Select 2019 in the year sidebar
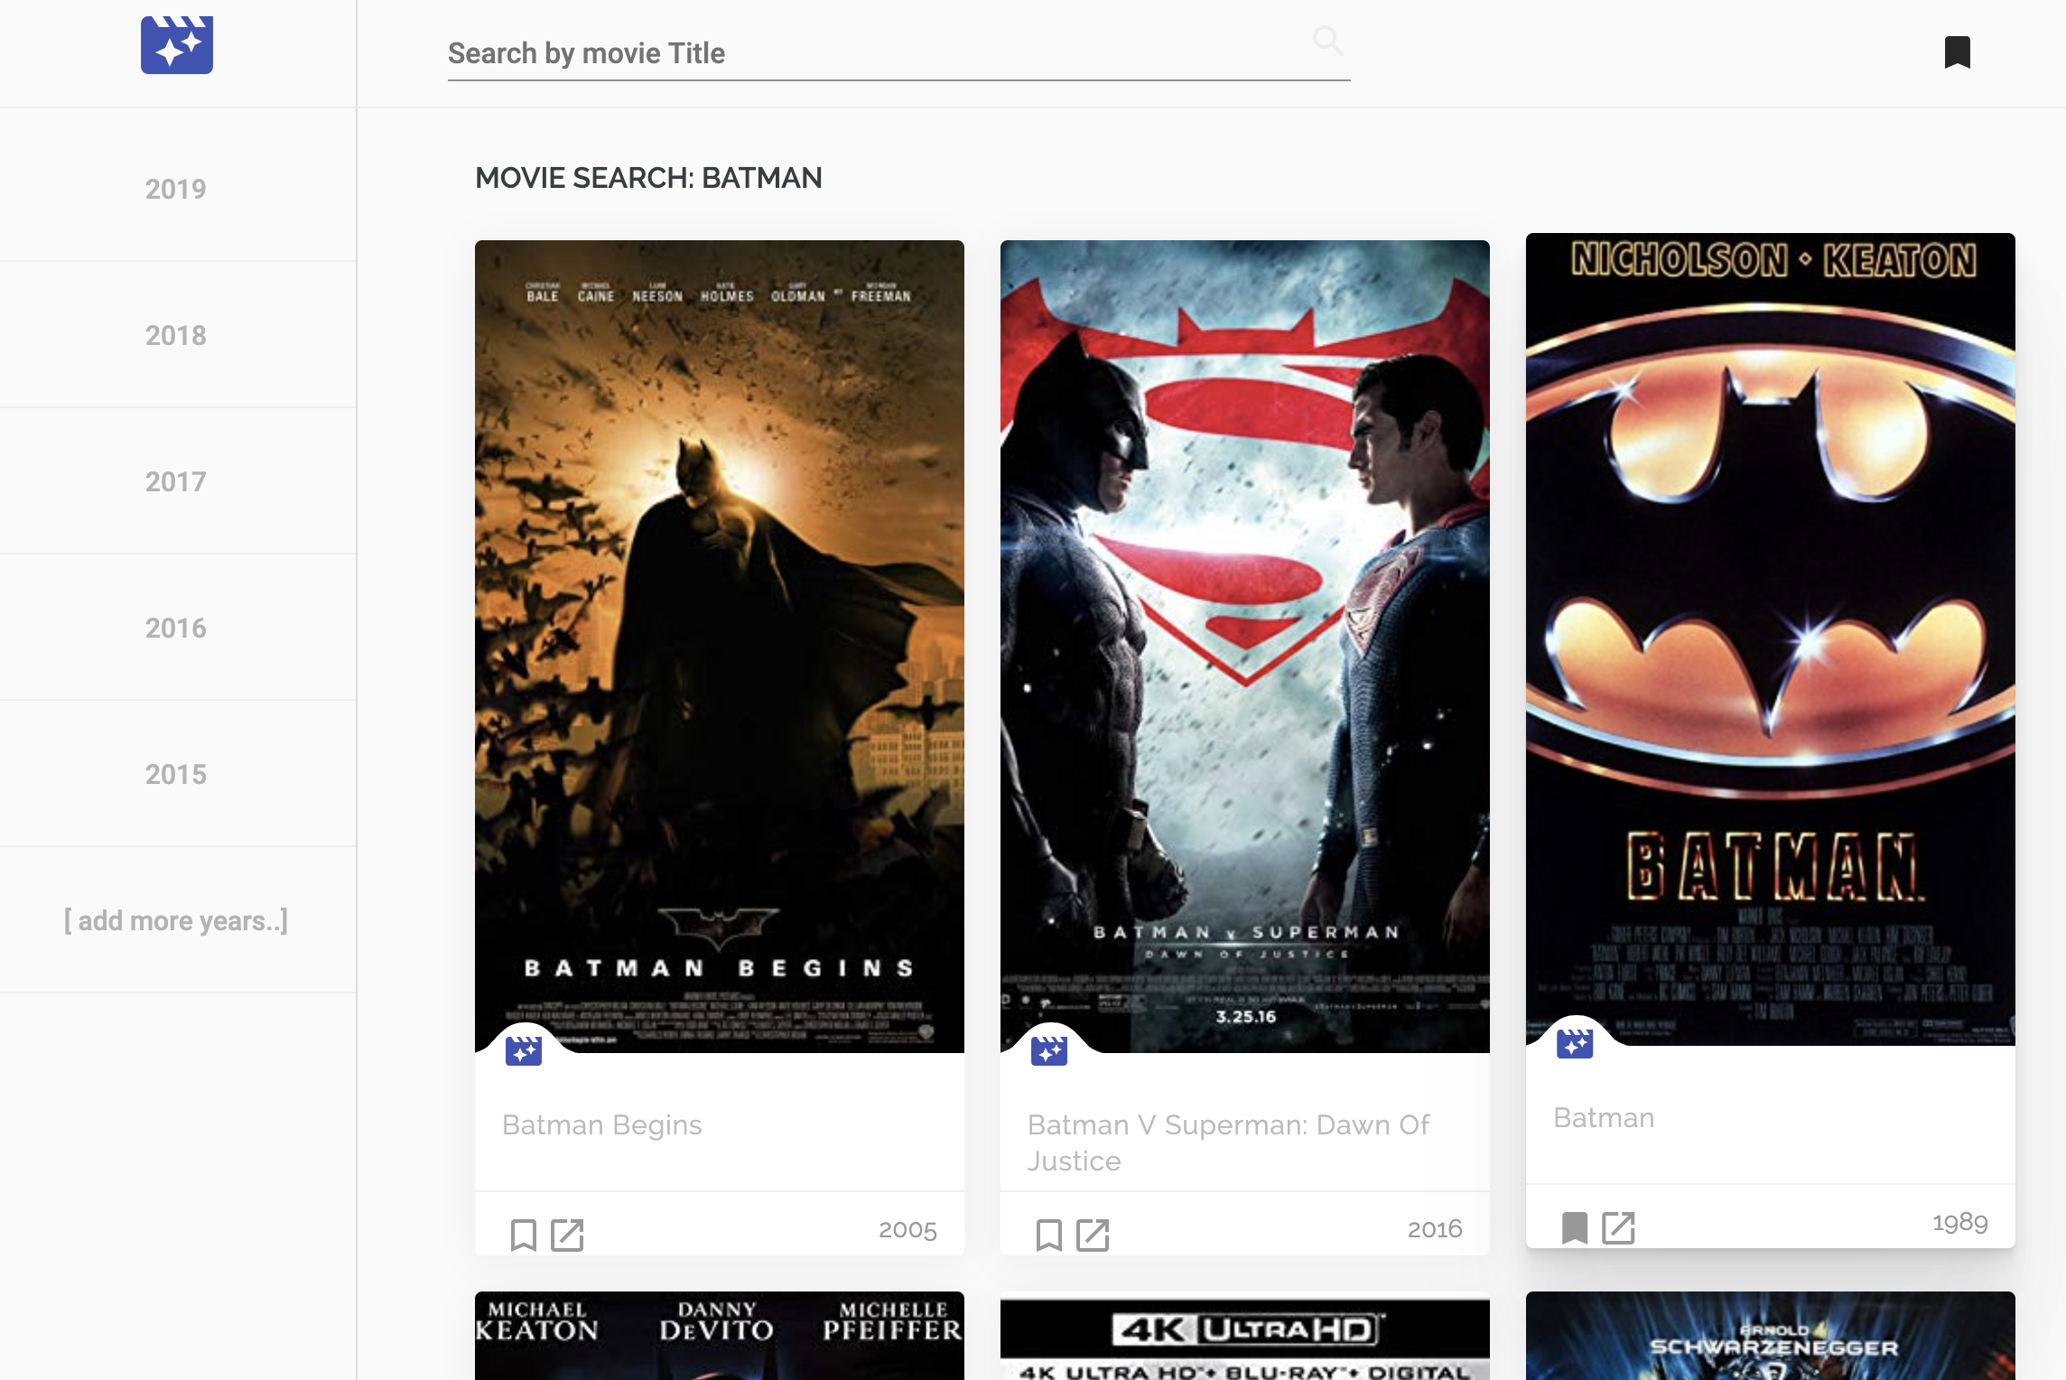Screen dimensions: 2066x1380 176,189
